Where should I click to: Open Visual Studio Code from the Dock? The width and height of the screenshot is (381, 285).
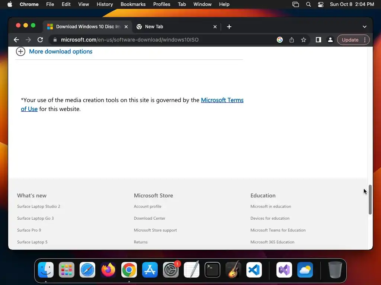(x=254, y=270)
